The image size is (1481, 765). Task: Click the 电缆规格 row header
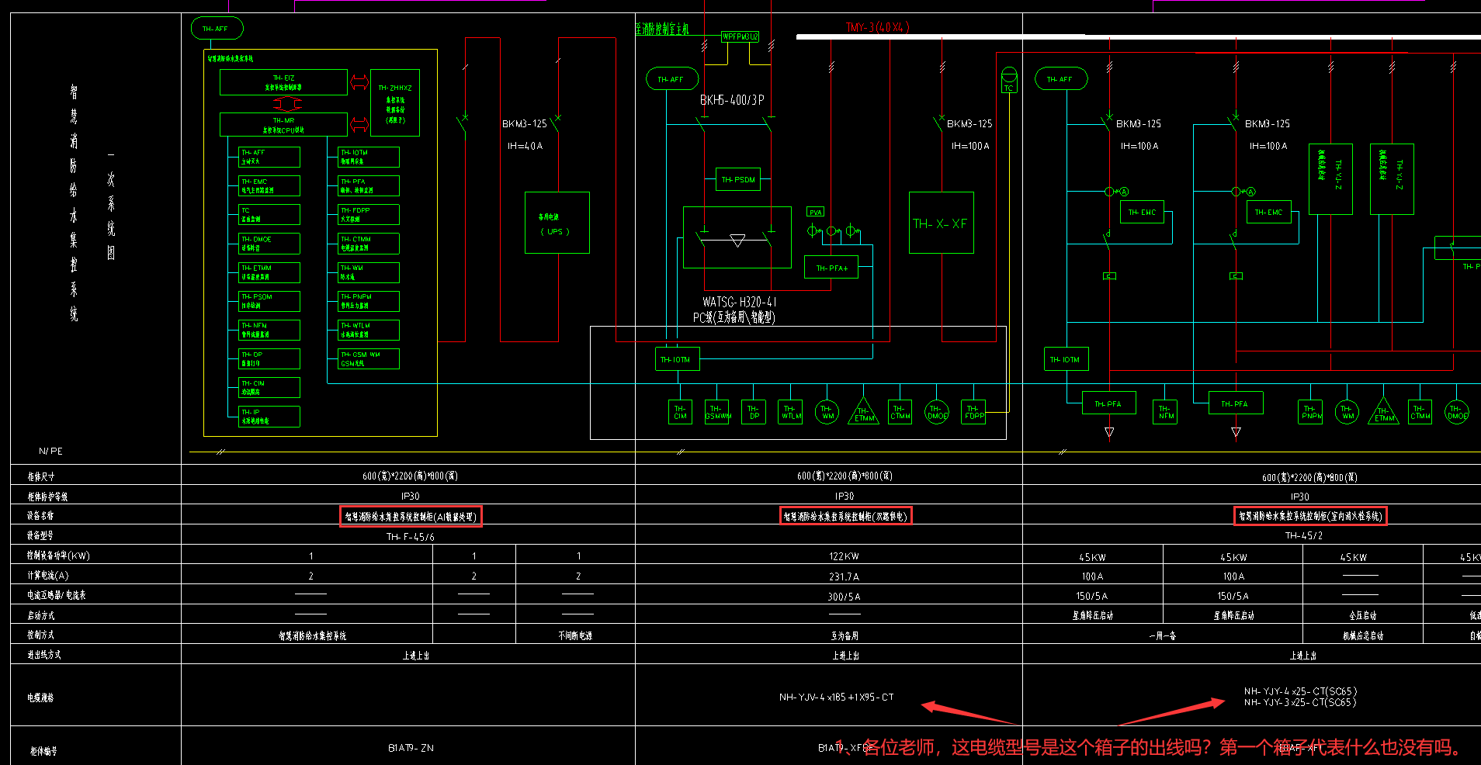click(41, 697)
